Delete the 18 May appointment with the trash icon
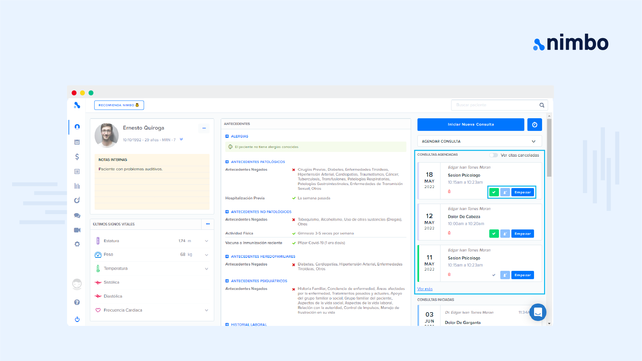The width and height of the screenshot is (642, 361). coord(449,191)
